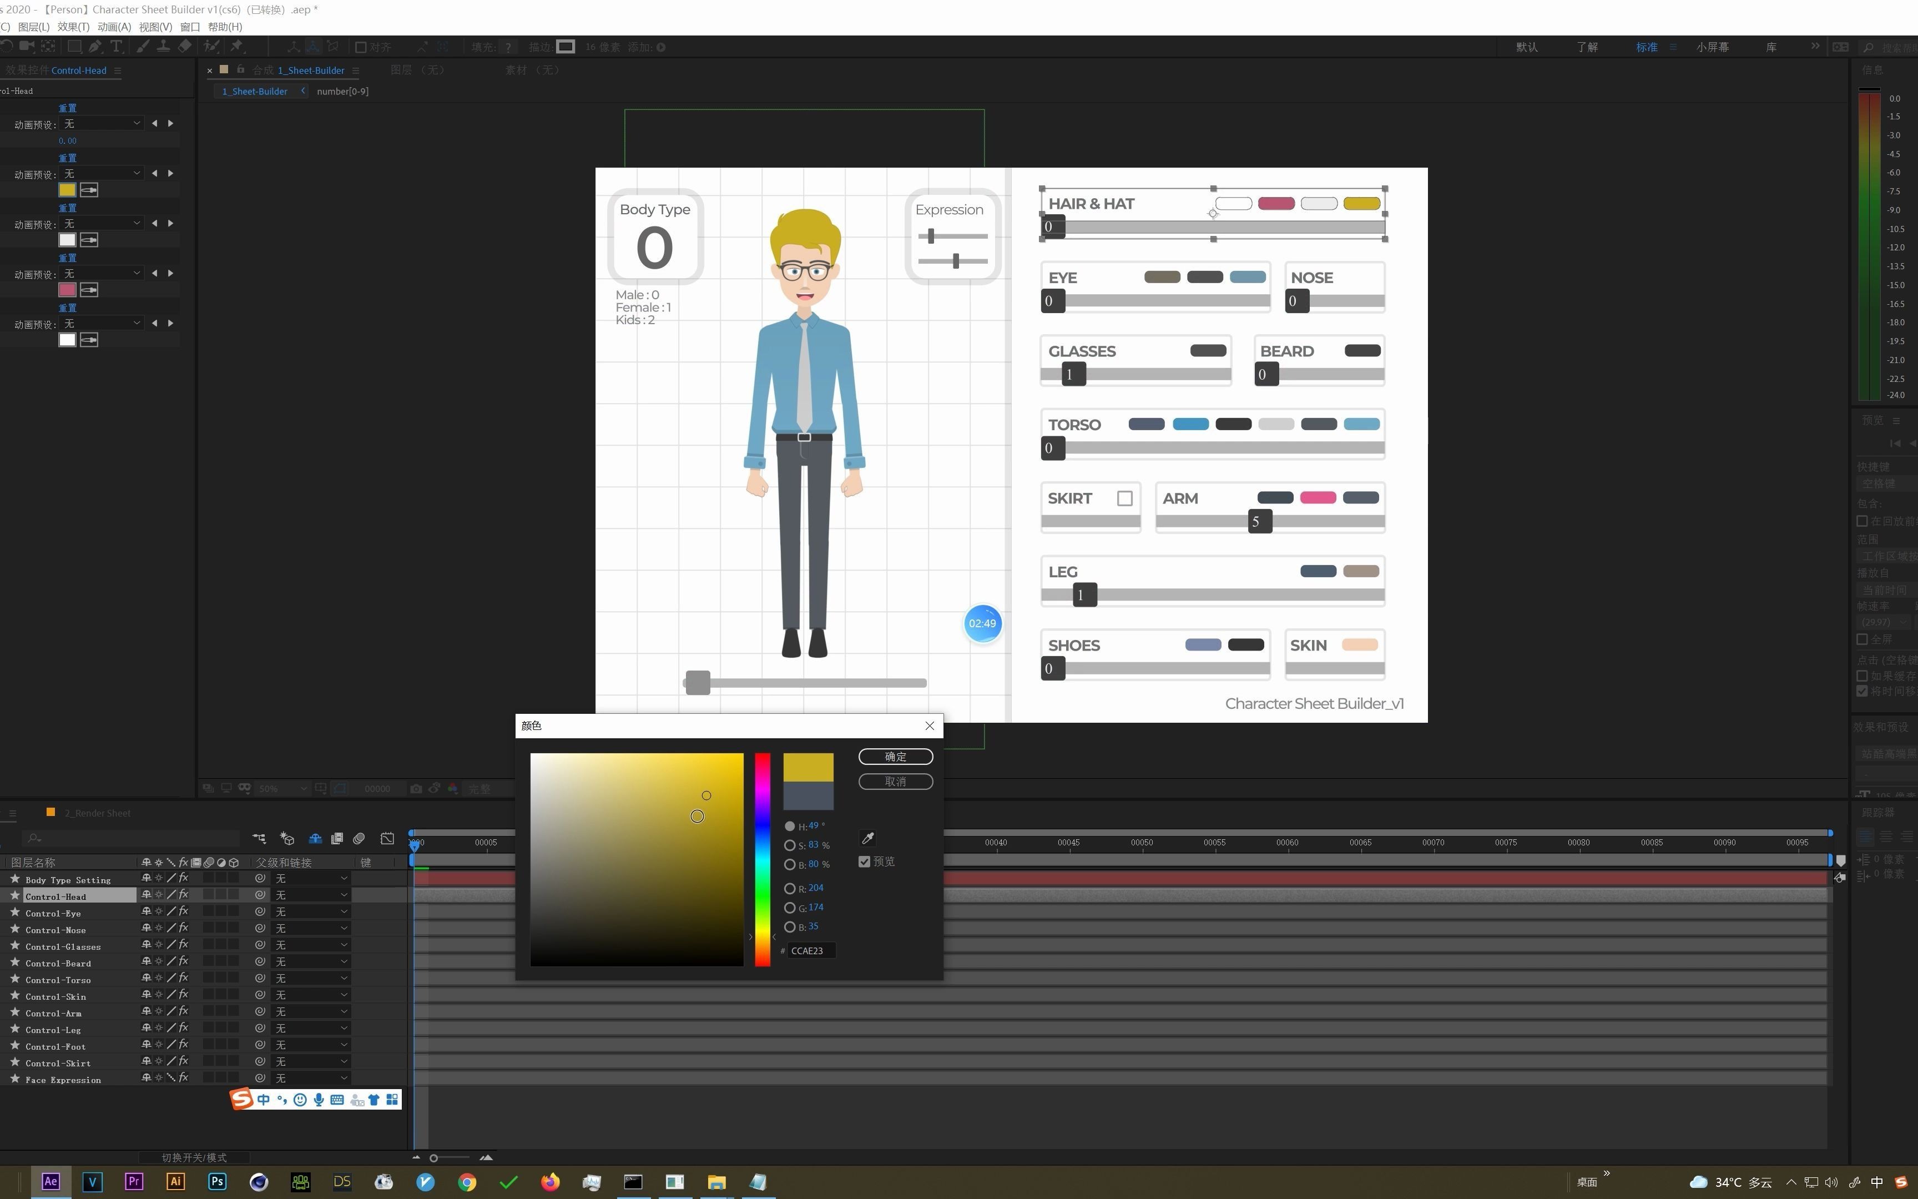Open parent dropdown for Control-Eye layer
This screenshot has height=1199, width=1918.
click(x=311, y=913)
